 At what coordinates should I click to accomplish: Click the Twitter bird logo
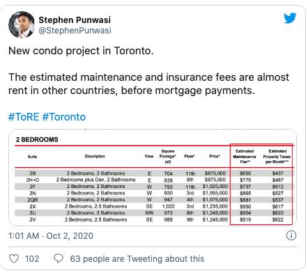[x=290, y=18]
